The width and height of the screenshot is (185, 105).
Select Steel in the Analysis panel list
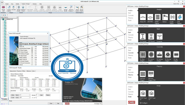click(129, 13)
